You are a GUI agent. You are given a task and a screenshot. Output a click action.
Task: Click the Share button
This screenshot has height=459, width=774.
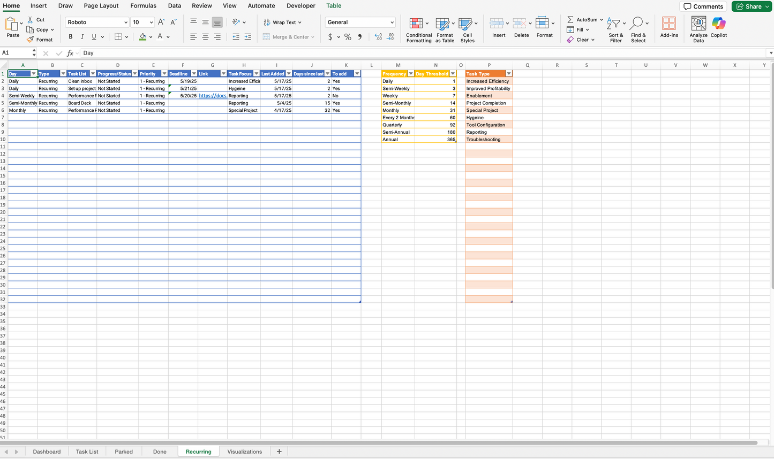point(752,6)
